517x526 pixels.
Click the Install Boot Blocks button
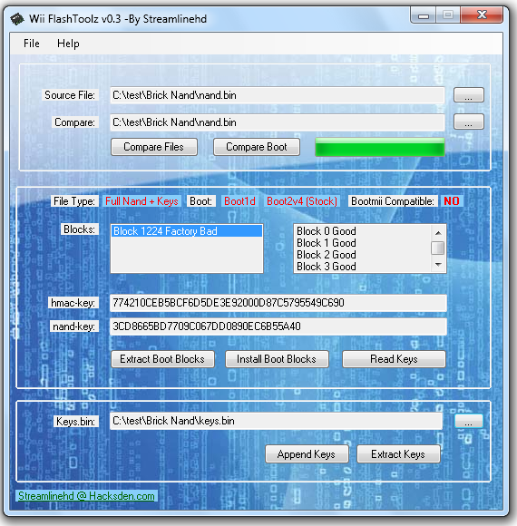(x=277, y=359)
